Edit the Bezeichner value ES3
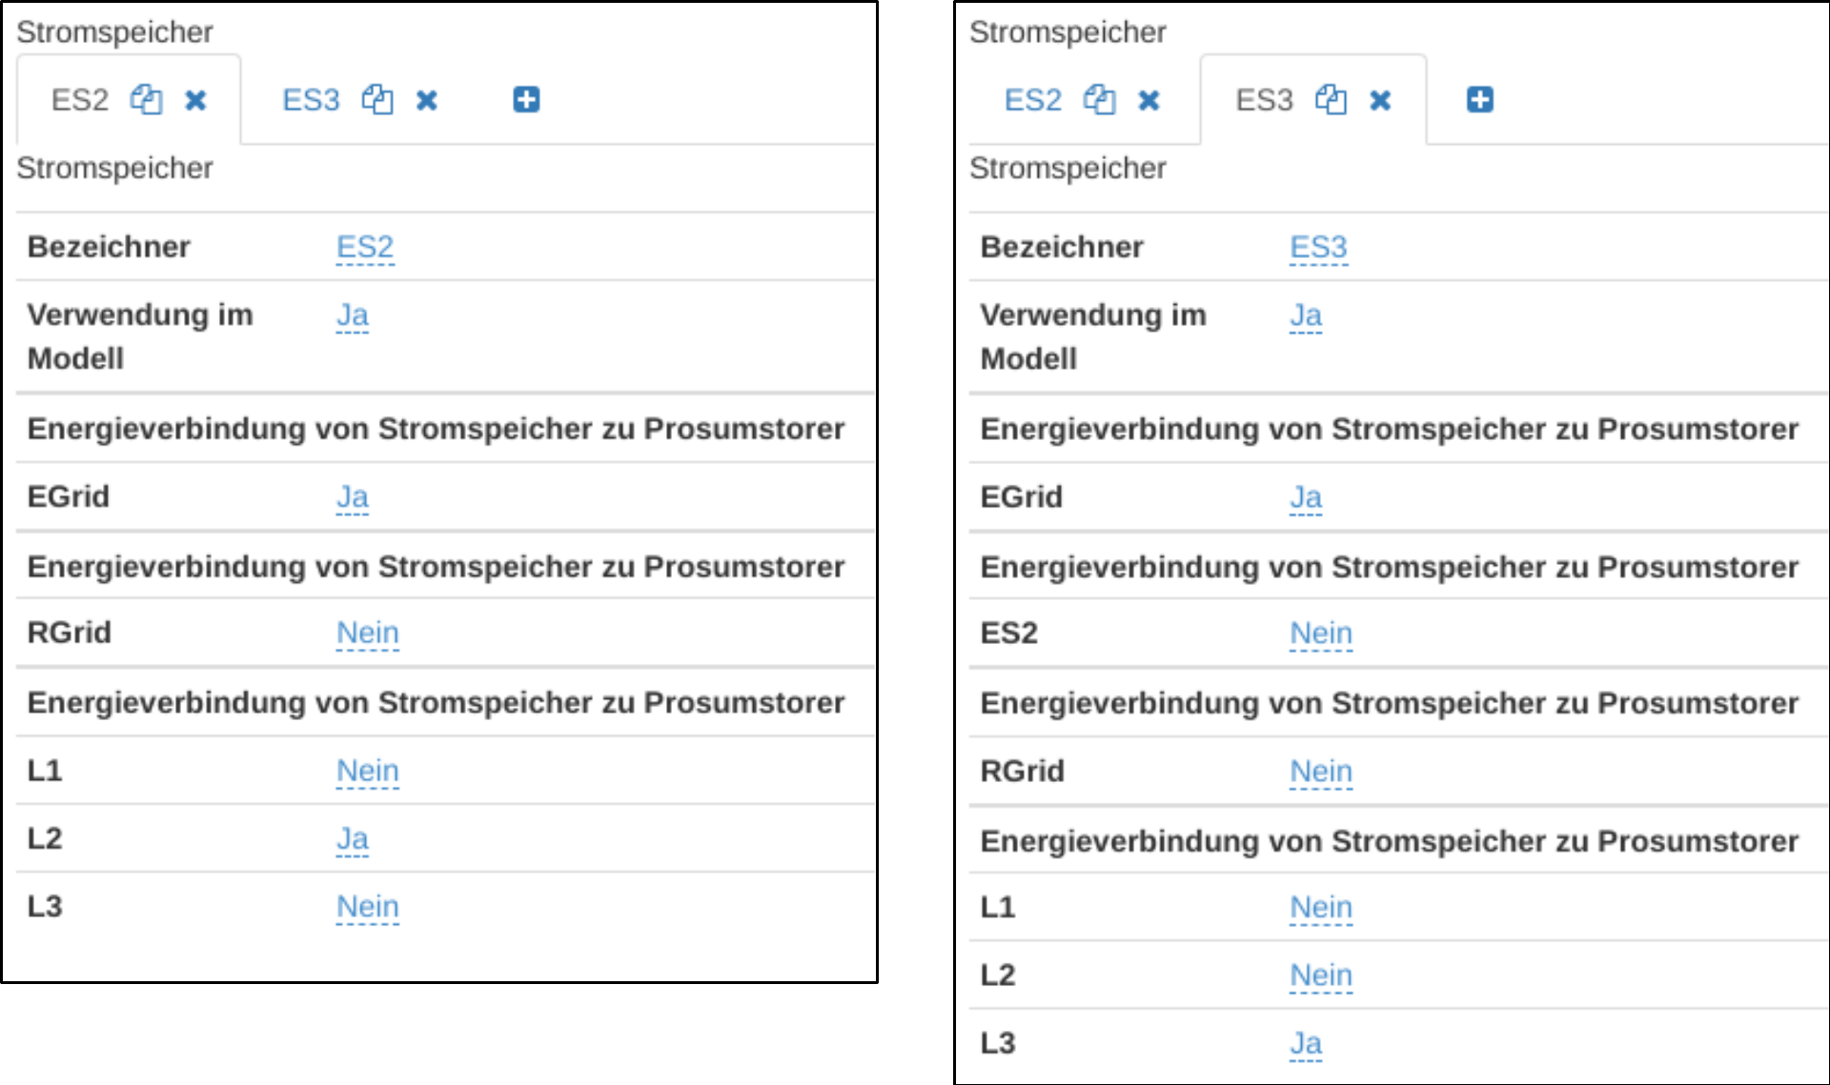1830x1085 pixels. click(x=1318, y=248)
